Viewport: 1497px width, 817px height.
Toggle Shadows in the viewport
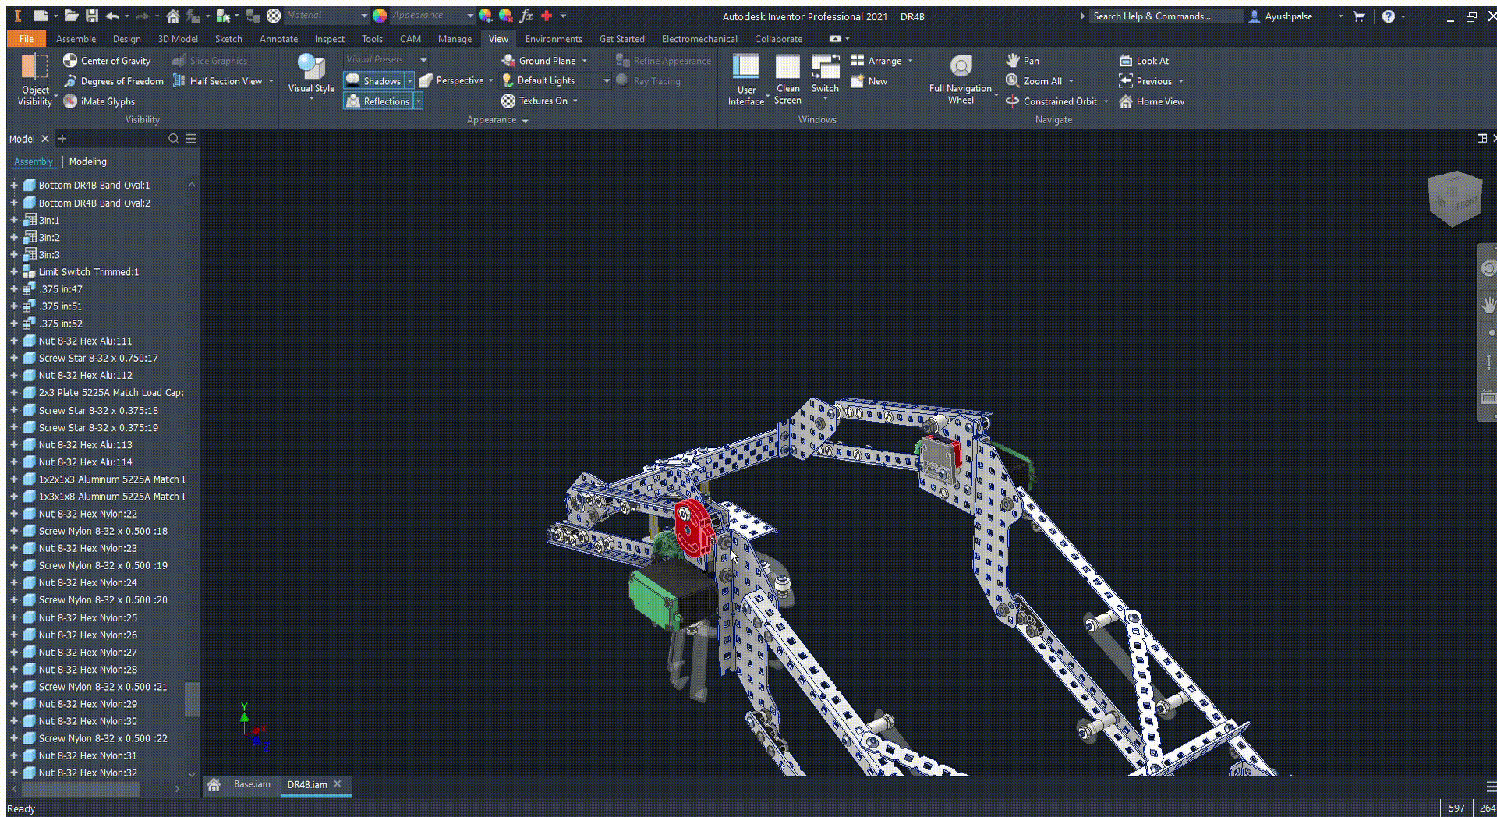pos(373,81)
